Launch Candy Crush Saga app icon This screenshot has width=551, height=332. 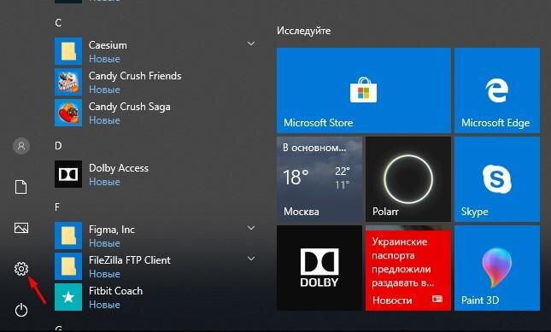(x=68, y=113)
